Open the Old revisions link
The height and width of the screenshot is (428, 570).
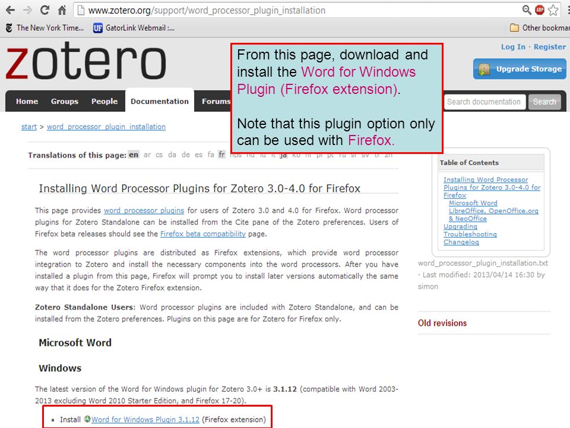tap(442, 323)
